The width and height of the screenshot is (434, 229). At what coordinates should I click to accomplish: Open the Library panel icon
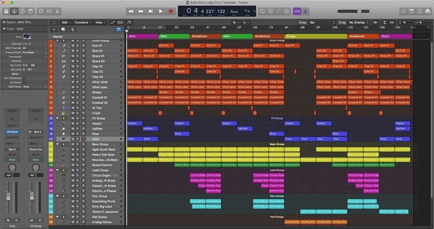click(x=6, y=11)
